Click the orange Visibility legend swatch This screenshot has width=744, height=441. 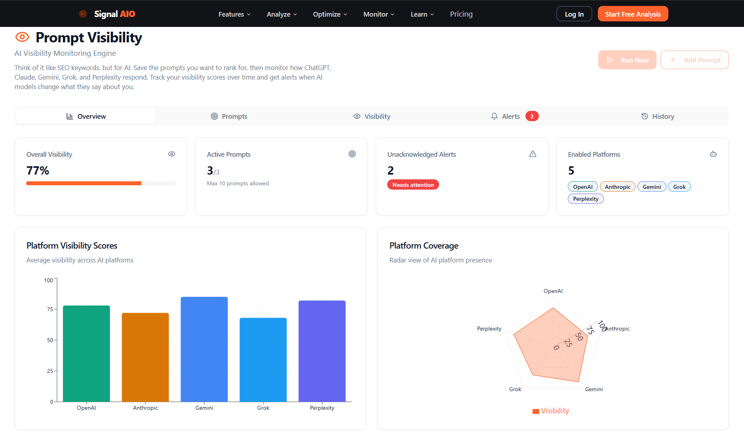point(536,411)
